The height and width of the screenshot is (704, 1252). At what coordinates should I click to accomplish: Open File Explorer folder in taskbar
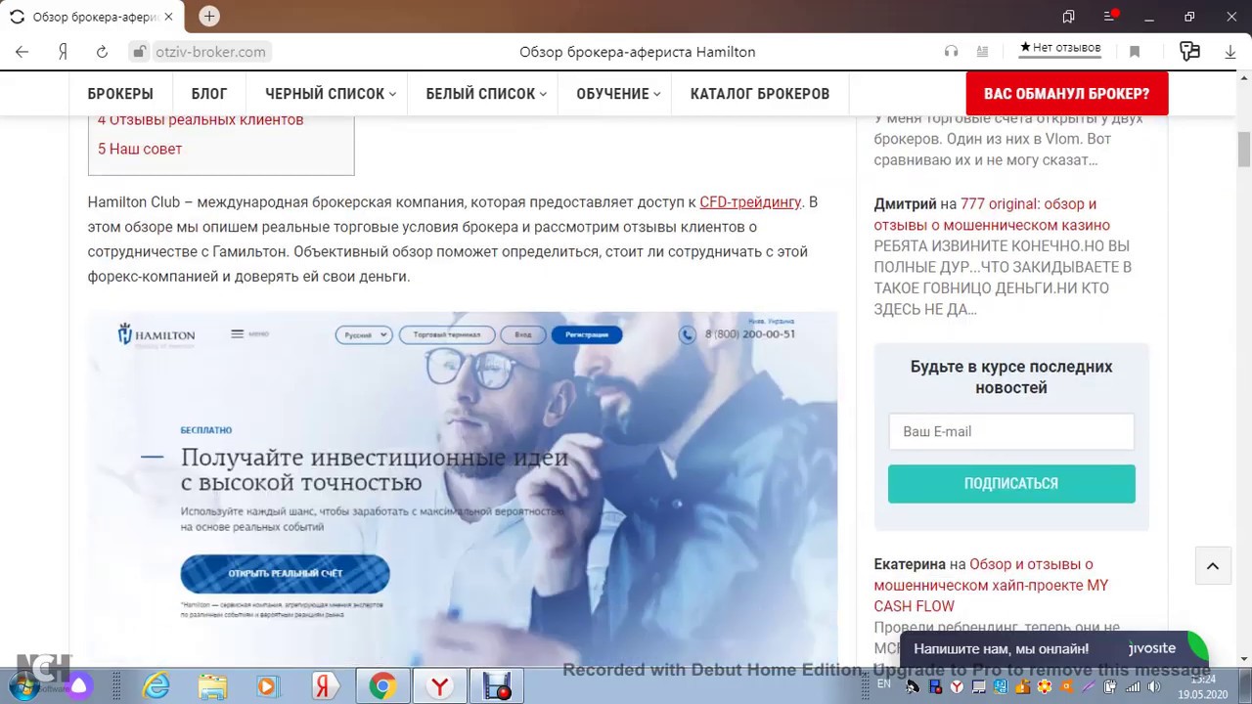point(212,687)
